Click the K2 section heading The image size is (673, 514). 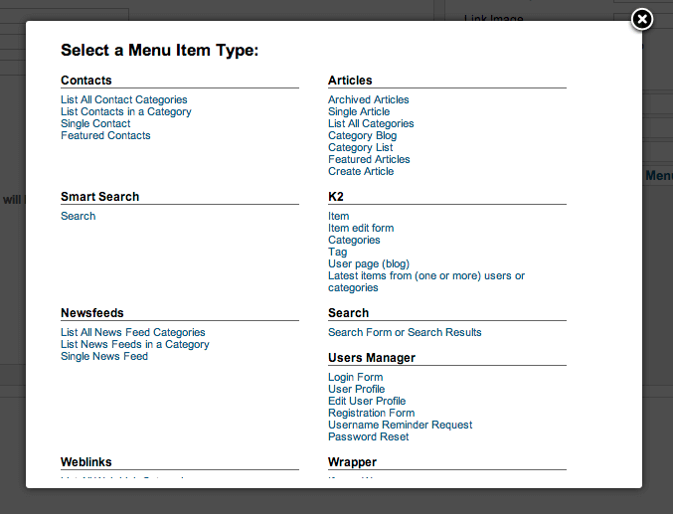pos(336,197)
